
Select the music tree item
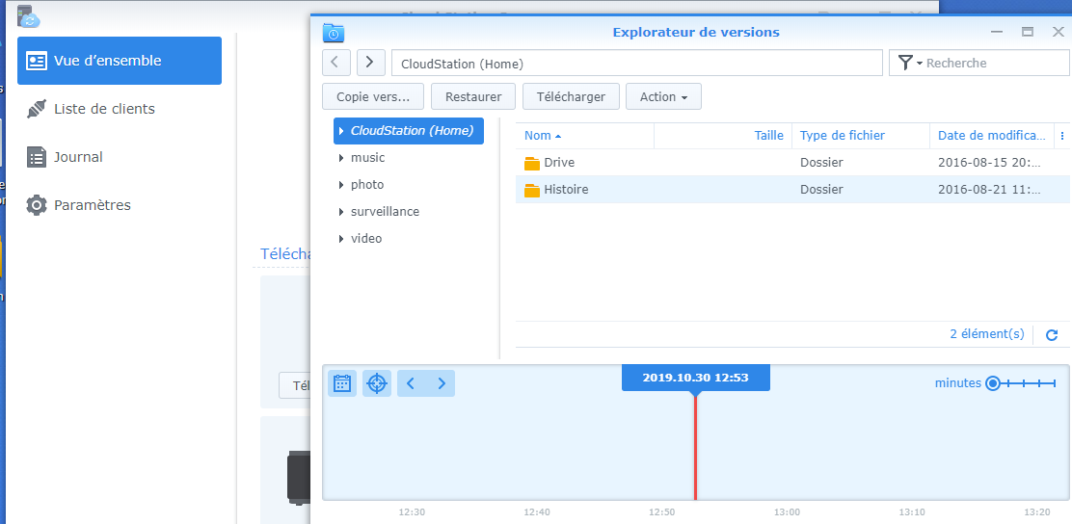[x=368, y=158]
